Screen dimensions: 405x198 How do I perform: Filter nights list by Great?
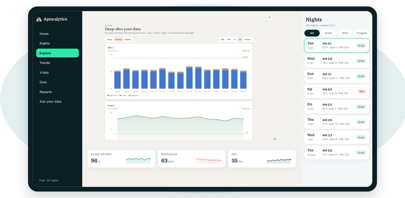point(328,33)
